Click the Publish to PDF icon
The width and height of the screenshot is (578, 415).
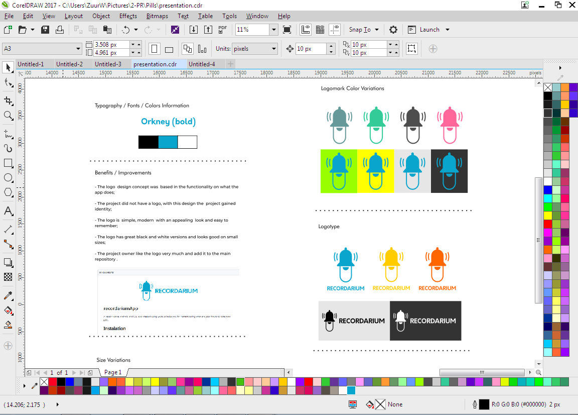[223, 30]
